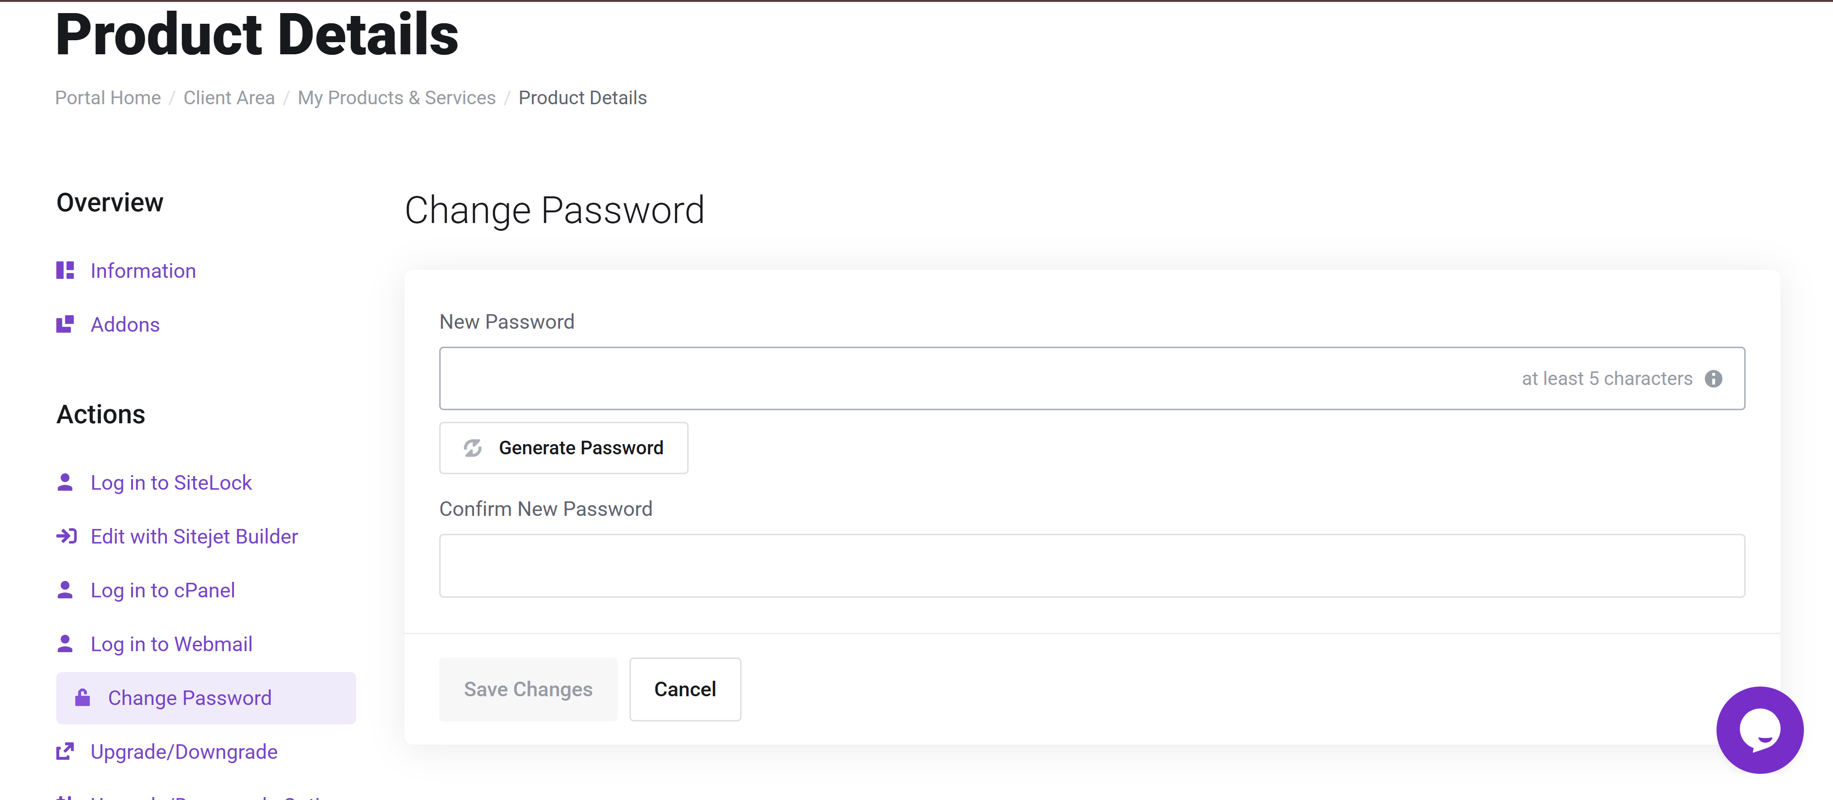Select the Edit with Sitejet Builder action
1833x800 pixels.
pos(194,537)
